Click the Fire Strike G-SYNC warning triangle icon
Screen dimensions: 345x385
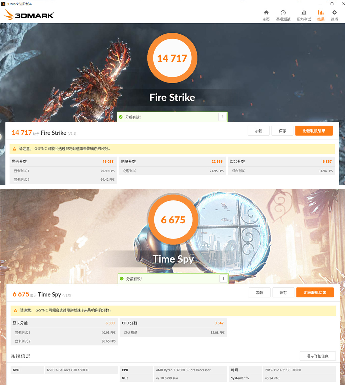point(14,149)
